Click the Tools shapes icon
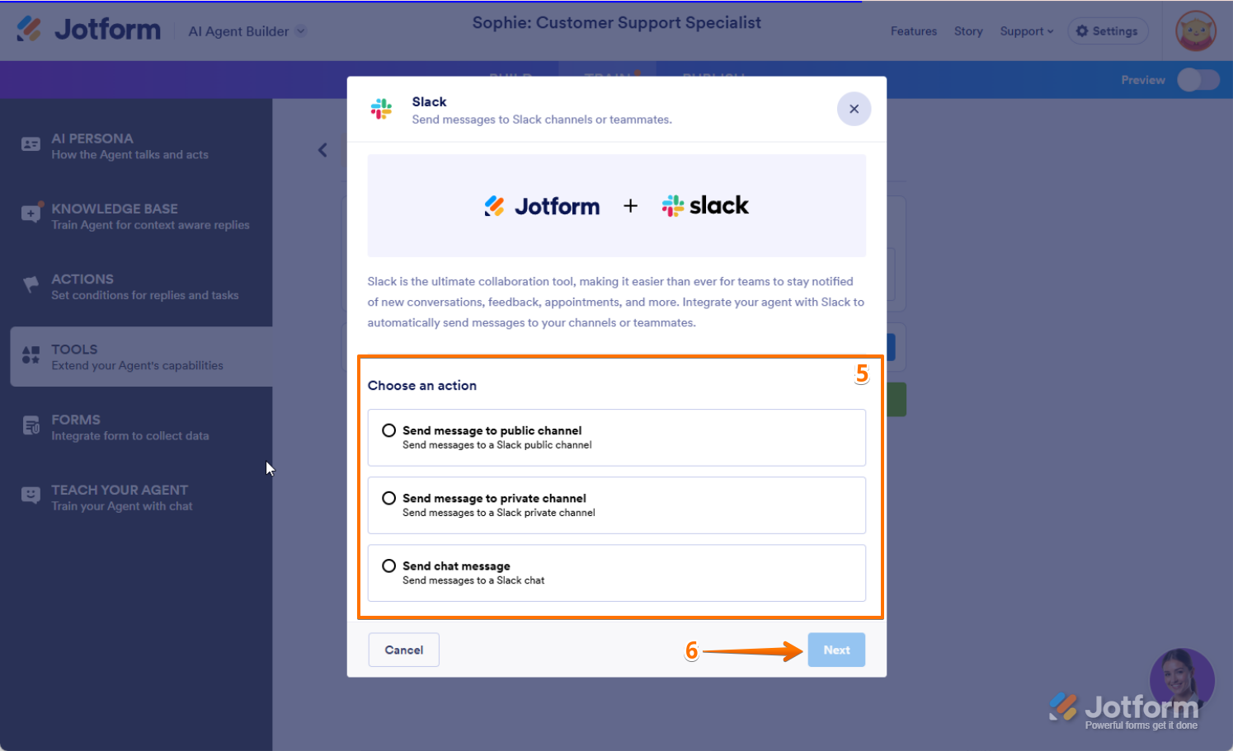 31,355
